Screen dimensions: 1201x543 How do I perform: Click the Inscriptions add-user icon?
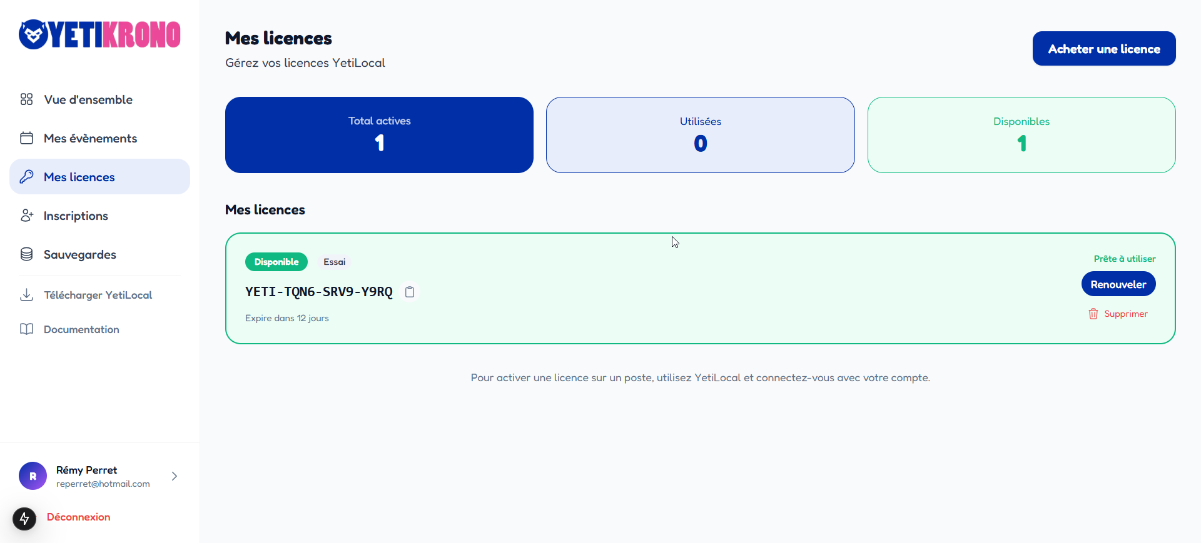26,216
